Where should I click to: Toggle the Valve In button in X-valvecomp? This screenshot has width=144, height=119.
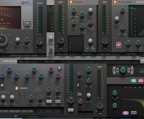pos(119,45)
